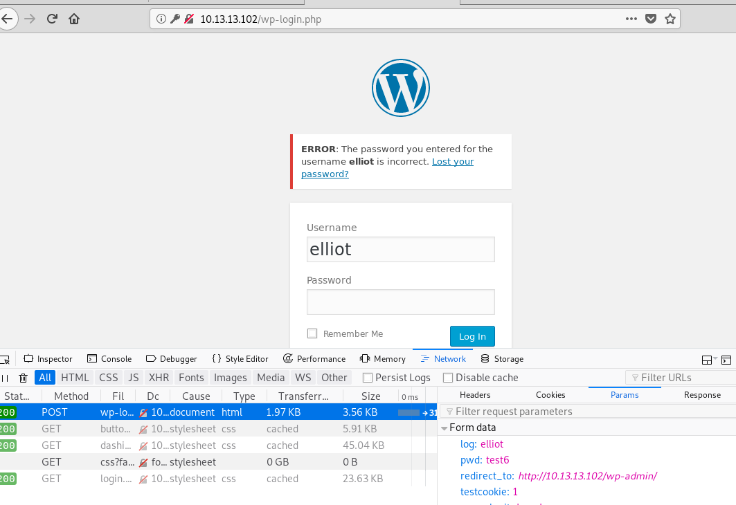Clear network log with trash icon
The image size is (736, 505).
tap(23, 378)
